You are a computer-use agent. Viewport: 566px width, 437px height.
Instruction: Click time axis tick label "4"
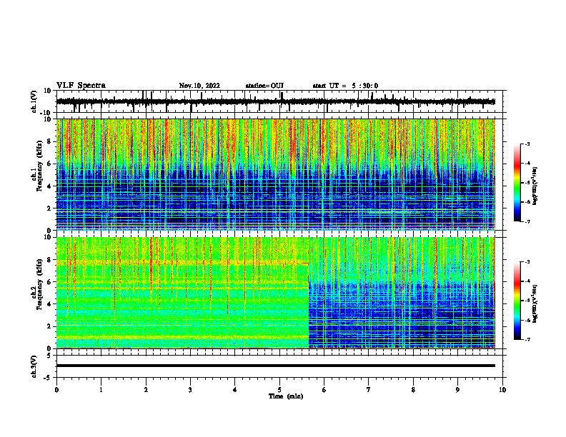click(x=235, y=390)
